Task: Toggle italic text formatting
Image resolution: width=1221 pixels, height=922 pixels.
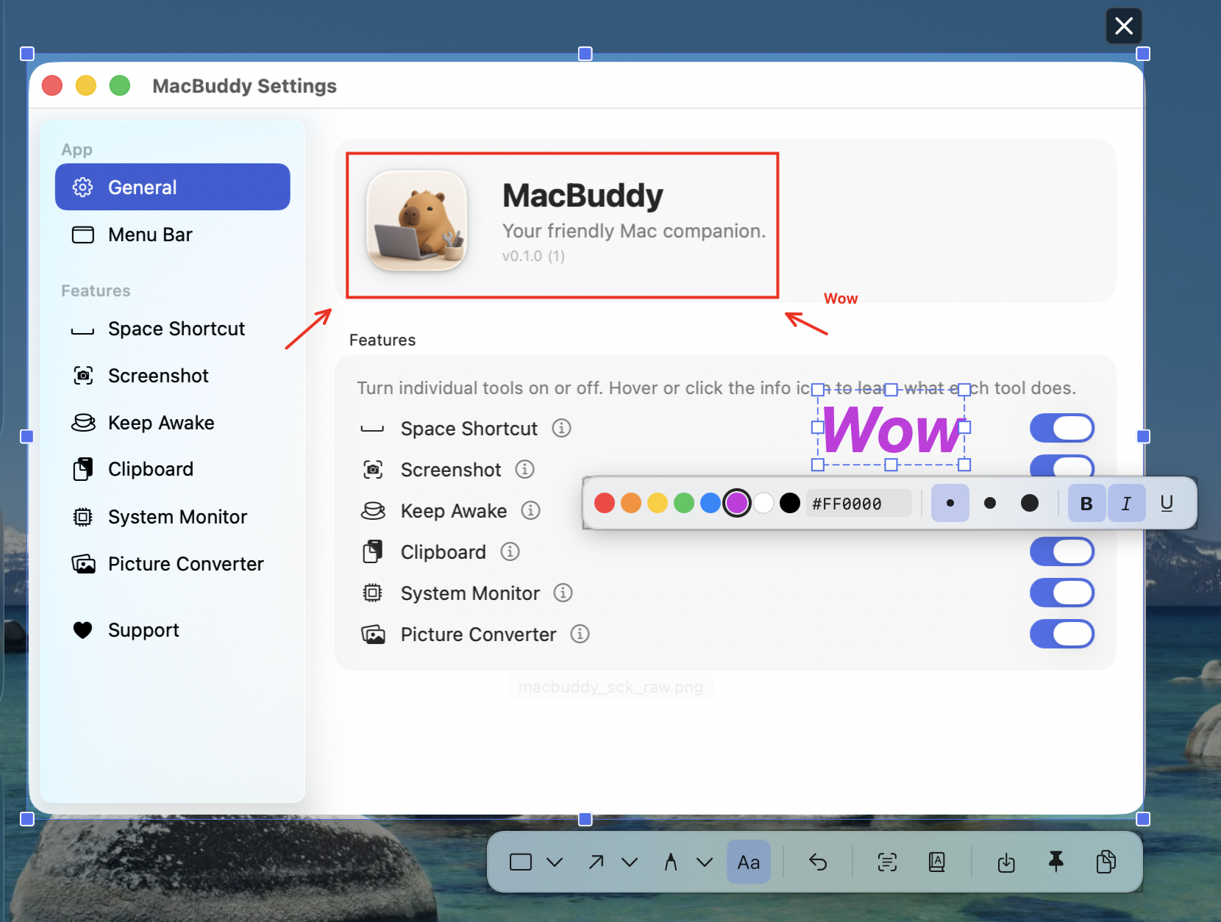Action: point(1126,504)
